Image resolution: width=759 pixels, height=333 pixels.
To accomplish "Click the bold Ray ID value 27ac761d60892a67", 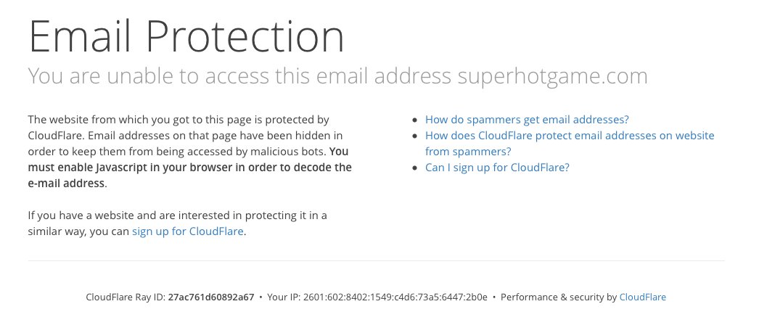I will [x=211, y=297].
